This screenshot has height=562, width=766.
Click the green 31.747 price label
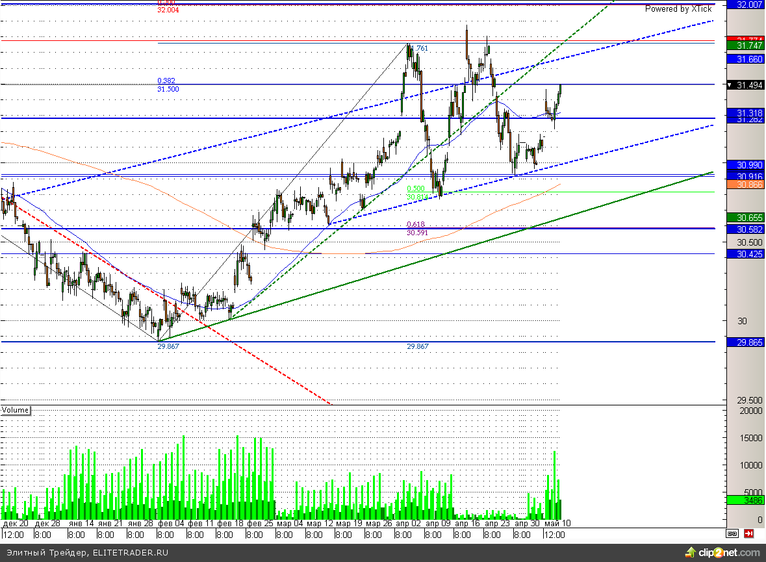(x=745, y=46)
